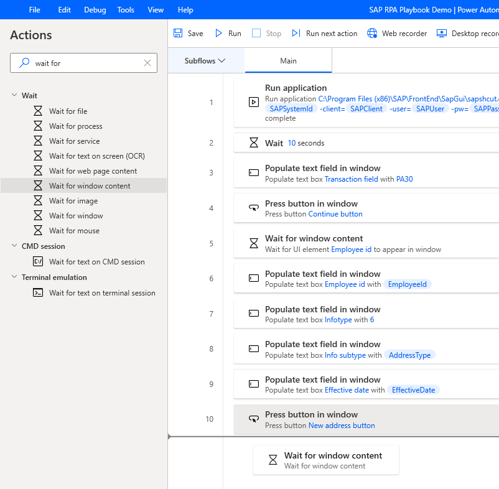The image size is (499, 489).
Task: Click the Stop square icon
Action: (x=256, y=33)
